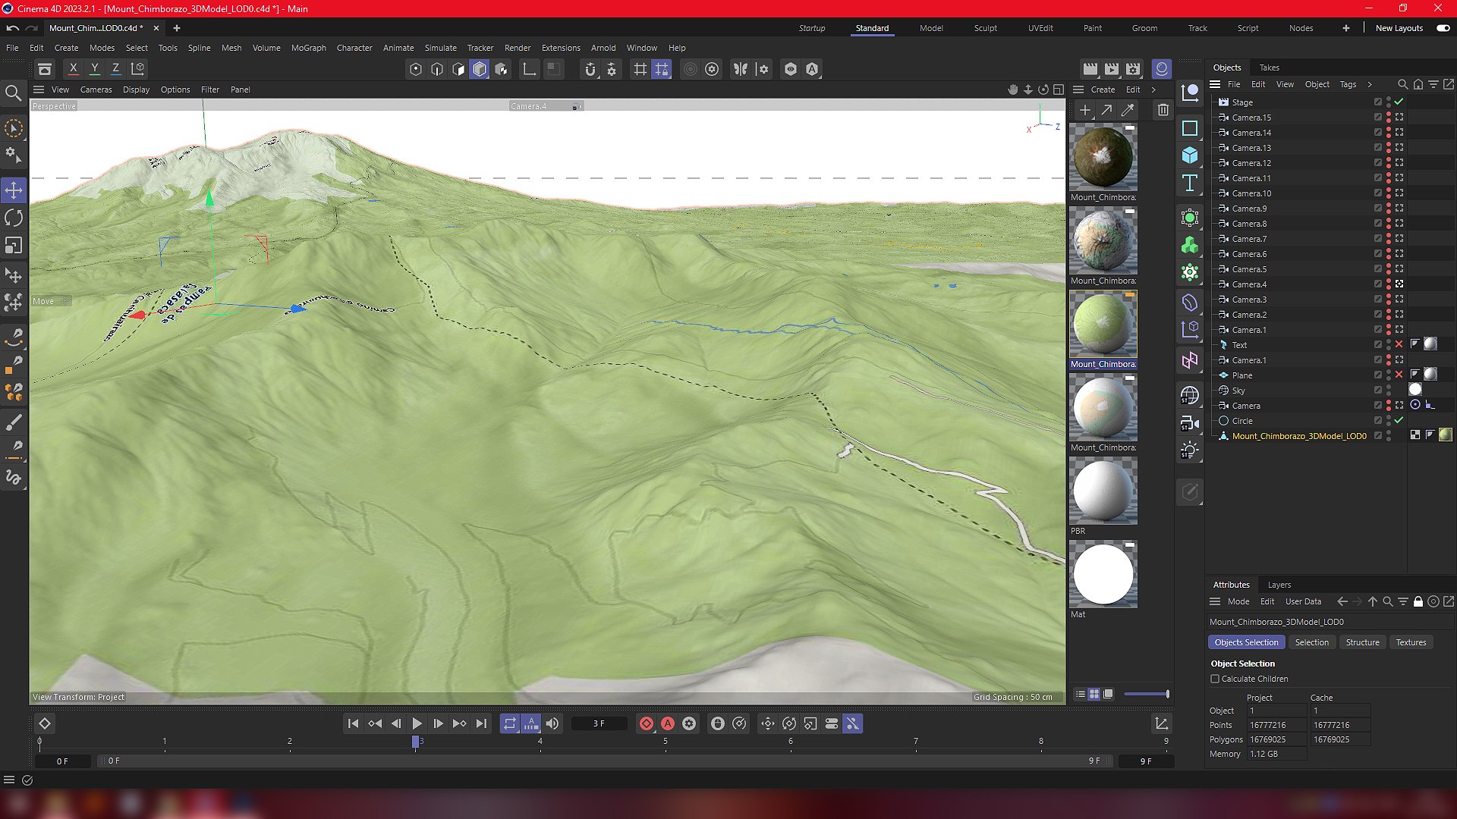
Task: Add a new document tab with plus
Action: point(177,28)
